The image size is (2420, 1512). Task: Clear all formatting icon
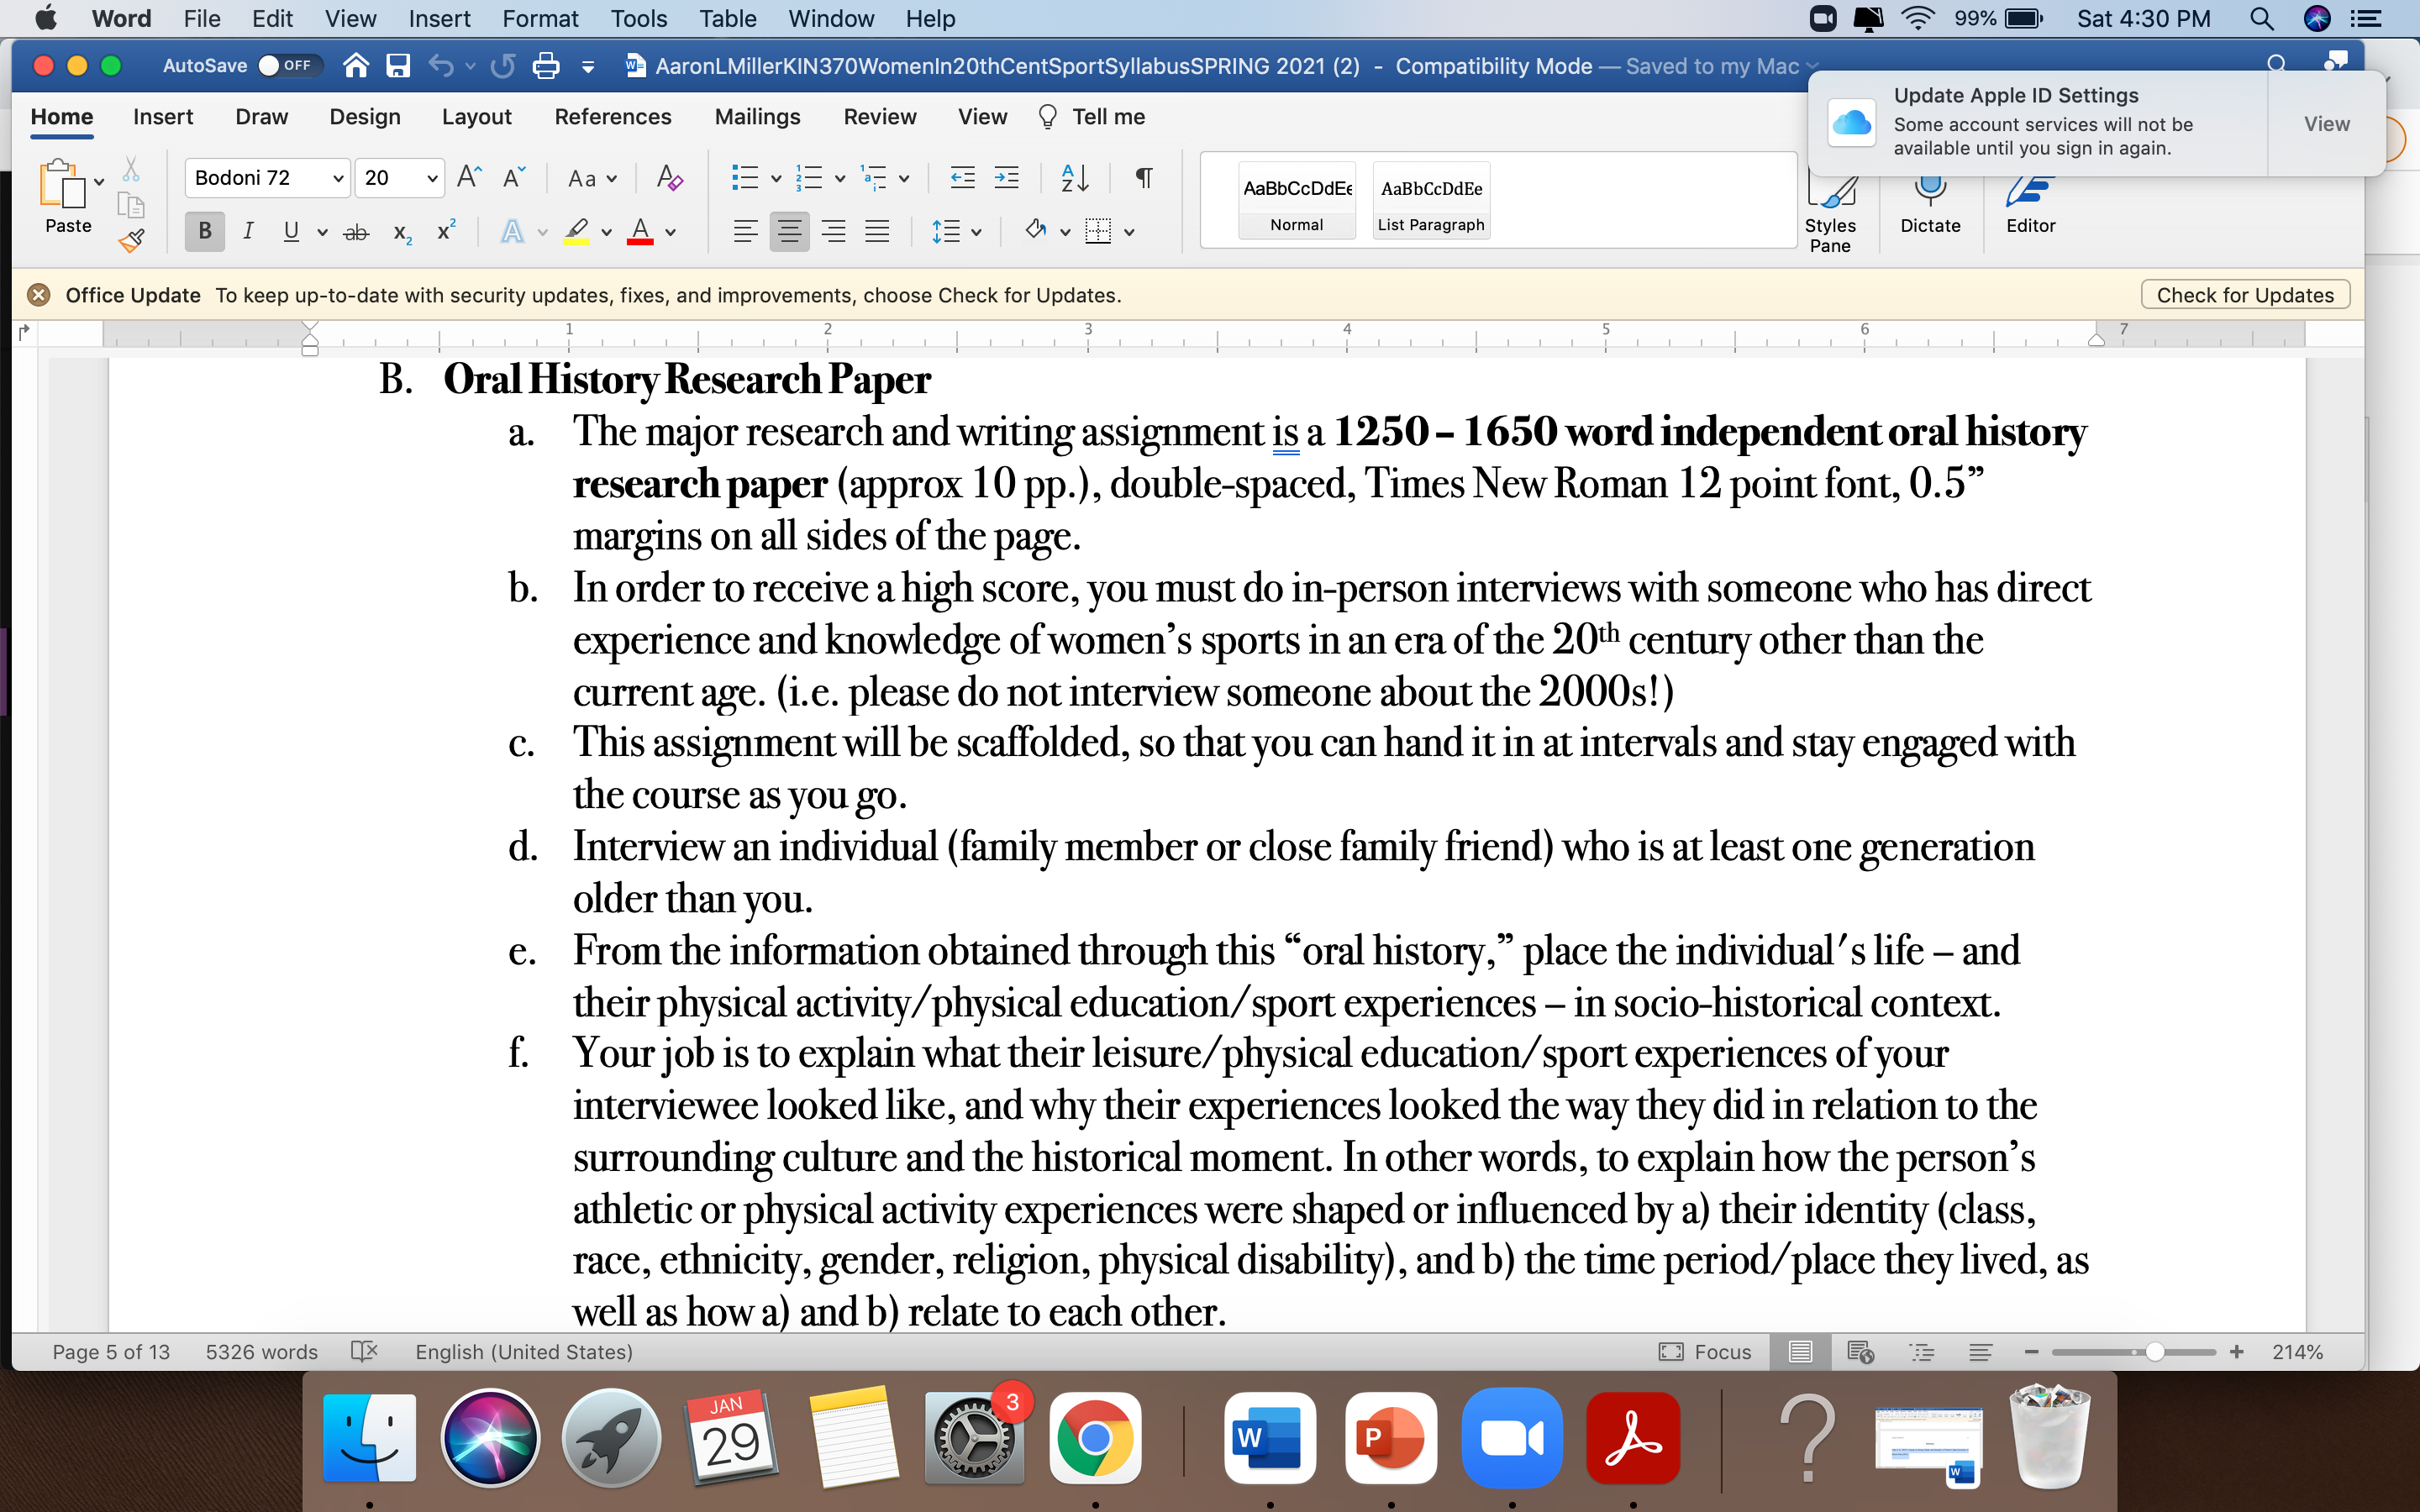670,178
